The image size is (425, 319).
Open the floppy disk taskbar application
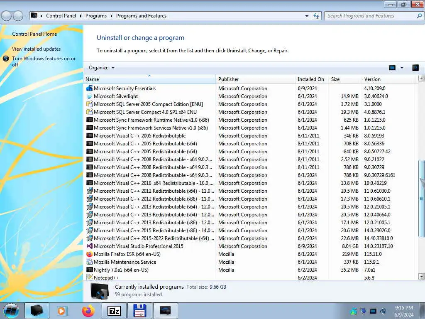click(x=140, y=311)
